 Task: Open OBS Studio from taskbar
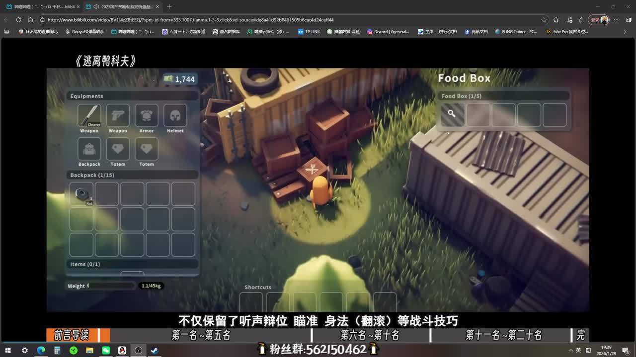pyautogui.click(x=139, y=350)
